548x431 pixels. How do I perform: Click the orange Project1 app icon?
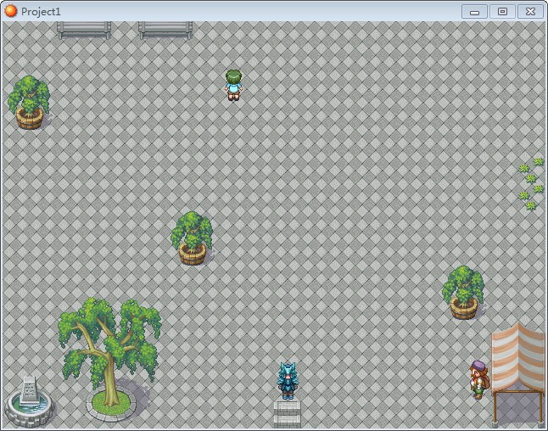pyautogui.click(x=11, y=11)
